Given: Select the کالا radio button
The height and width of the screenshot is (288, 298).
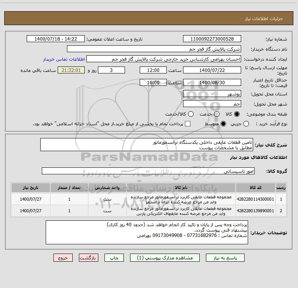Looking at the screenshot, I should tap(237, 114).
